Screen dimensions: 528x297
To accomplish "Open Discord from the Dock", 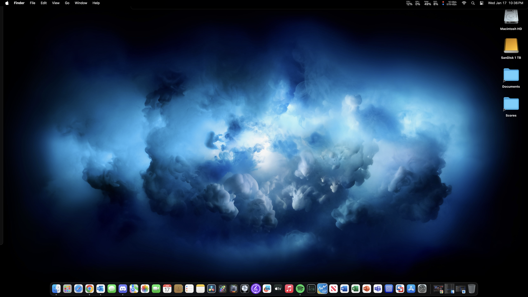I will pyautogui.click(x=123, y=289).
